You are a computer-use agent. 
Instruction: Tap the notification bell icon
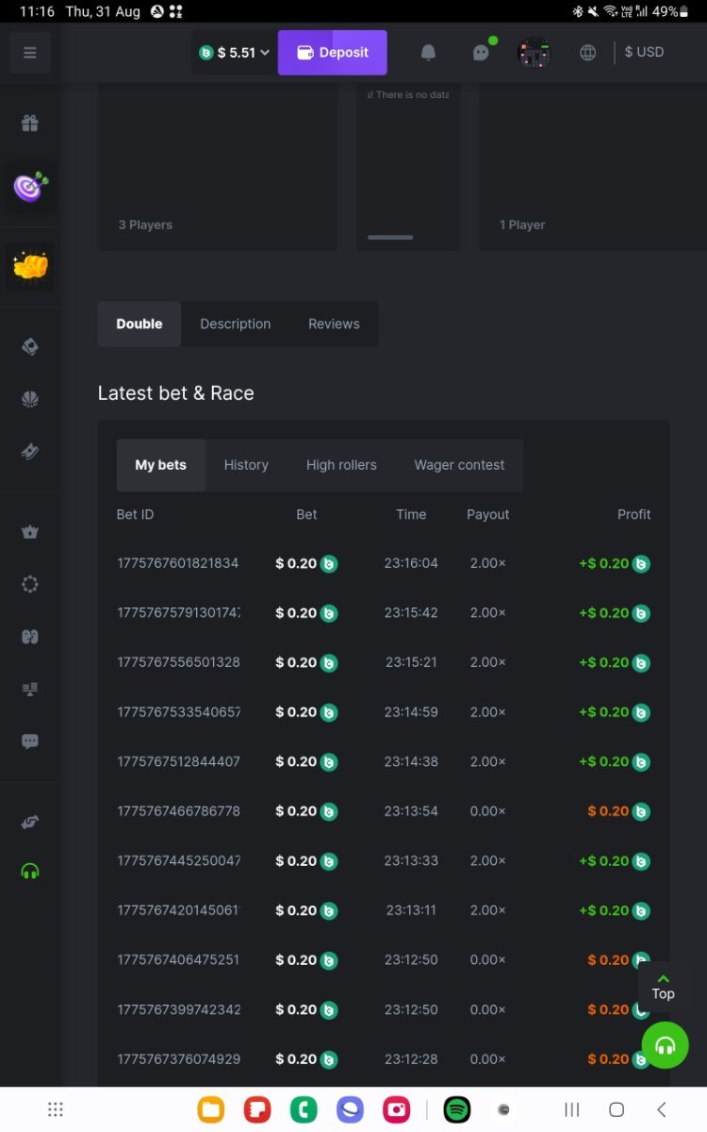pyautogui.click(x=428, y=53)
